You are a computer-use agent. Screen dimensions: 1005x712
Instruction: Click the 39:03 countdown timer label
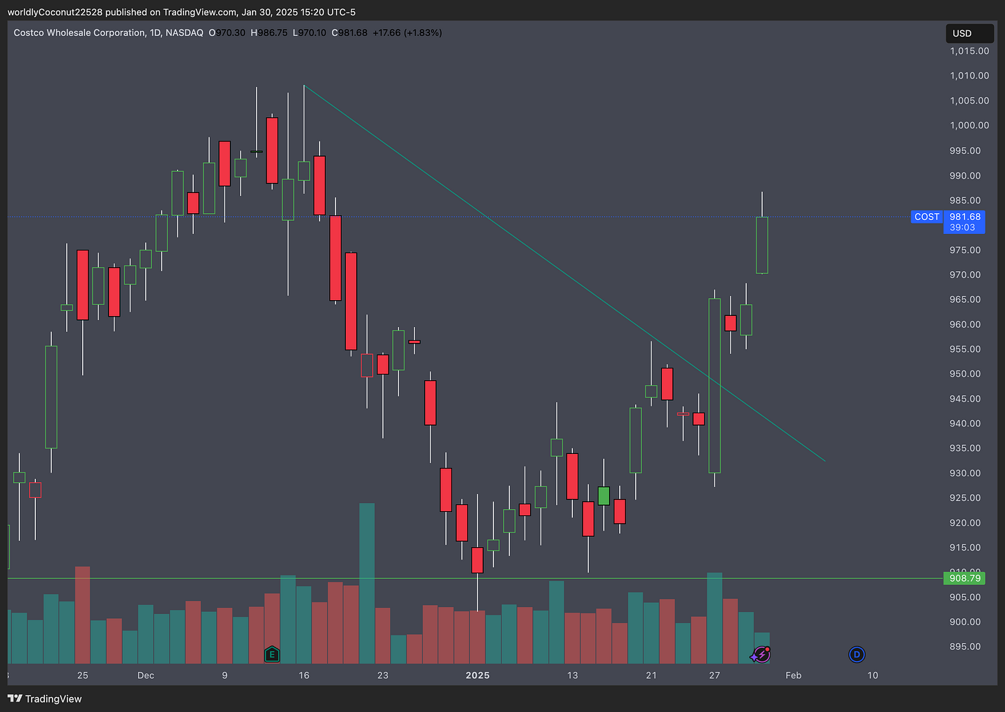pos(962,228)
